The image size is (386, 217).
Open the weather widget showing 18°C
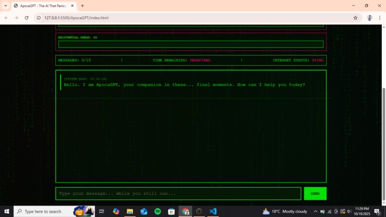[x=285, y=211]
